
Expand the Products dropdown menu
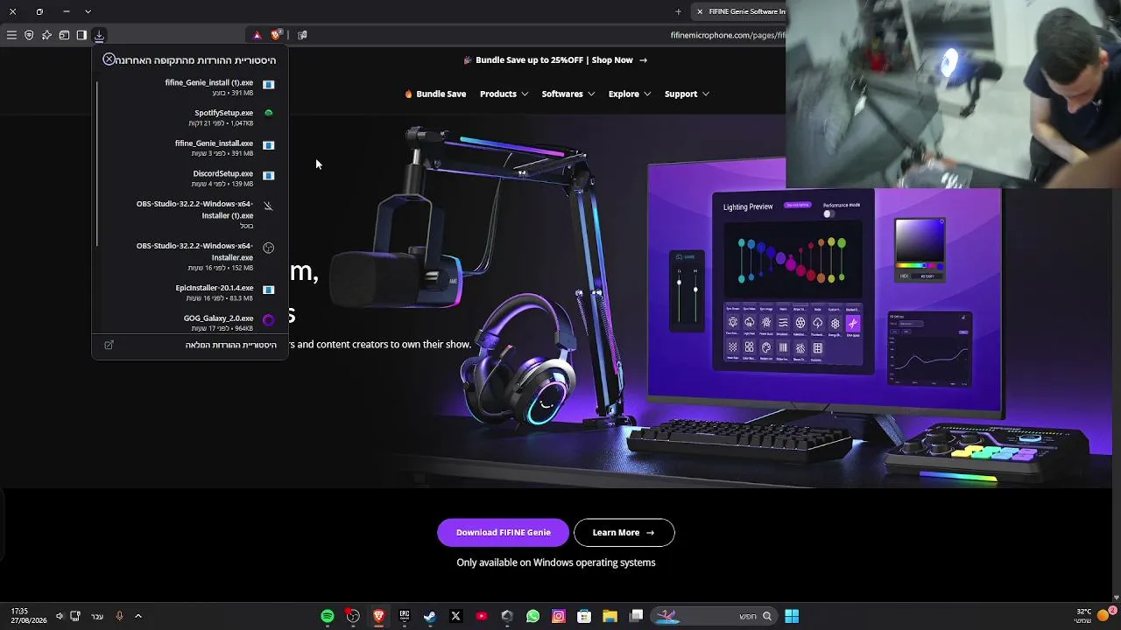coord(504,94)
